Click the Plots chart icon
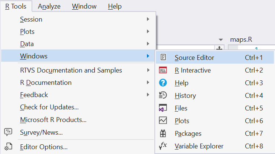This screenshot has height=154, width=275. pos(163,121)
